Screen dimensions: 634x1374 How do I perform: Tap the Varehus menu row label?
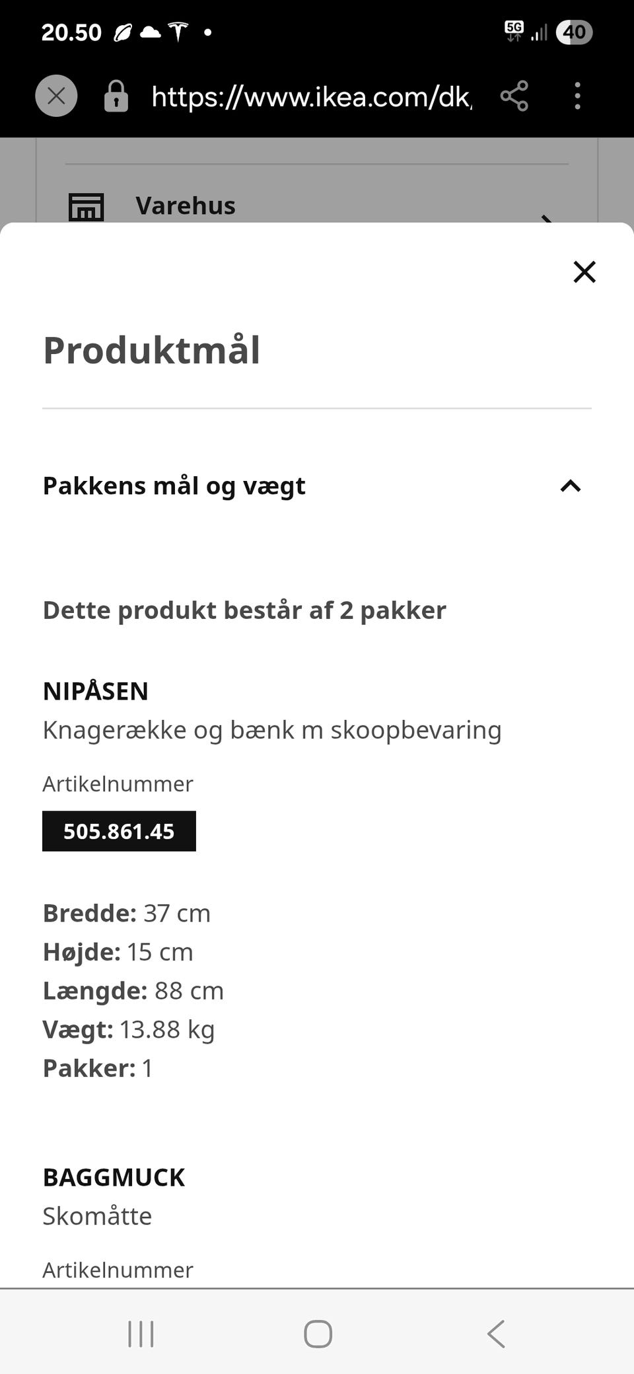pyautogui.click(x=186, y=205)
